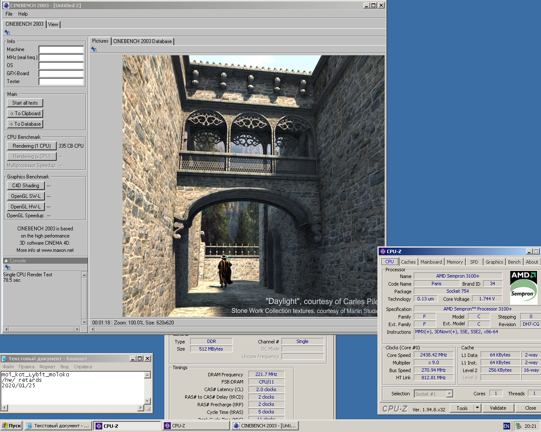Image resolution: width=541 pixels, height=432 pixels.
Task: Open the Справка menu in Notepad
Action: click(x=83, y=367)
